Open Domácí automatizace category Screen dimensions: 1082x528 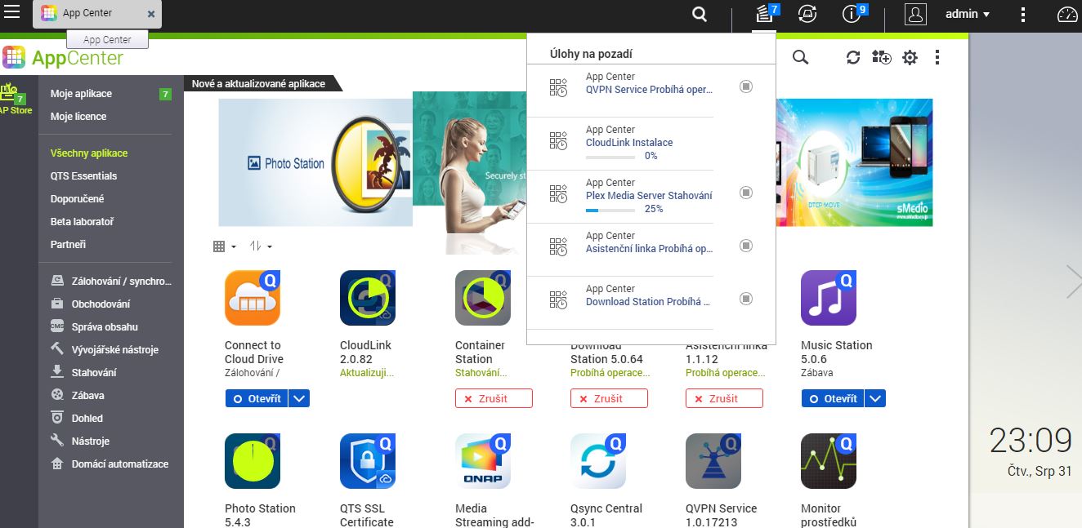click(x=110, y=464)
